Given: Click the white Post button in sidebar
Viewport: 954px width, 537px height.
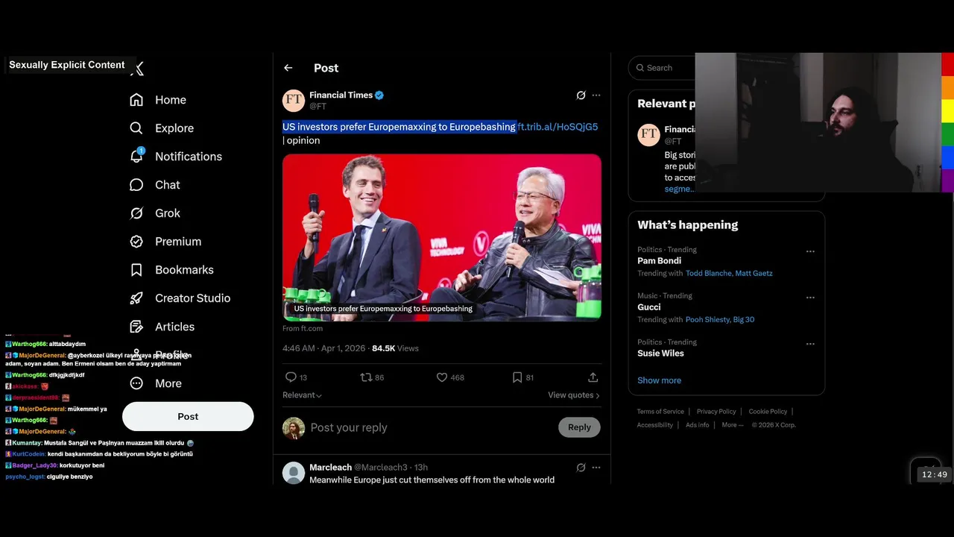Looking at the screenshot, I should tap(188, 416).
